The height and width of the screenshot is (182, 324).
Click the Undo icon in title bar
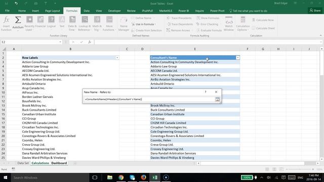16,4
